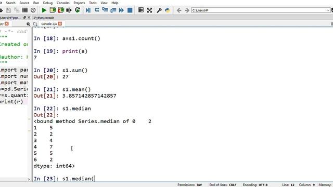Click forward arrow navigation icon
Image resolution: width=333 pixels, height=187 pixels.
(x=187, y=10)
